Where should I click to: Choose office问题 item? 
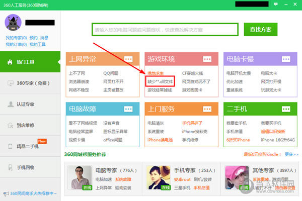(113, 140)
